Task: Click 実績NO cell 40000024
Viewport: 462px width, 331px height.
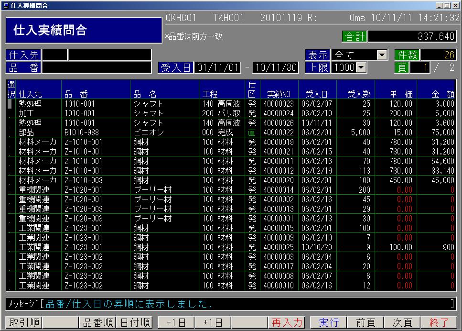Action: 279,113
